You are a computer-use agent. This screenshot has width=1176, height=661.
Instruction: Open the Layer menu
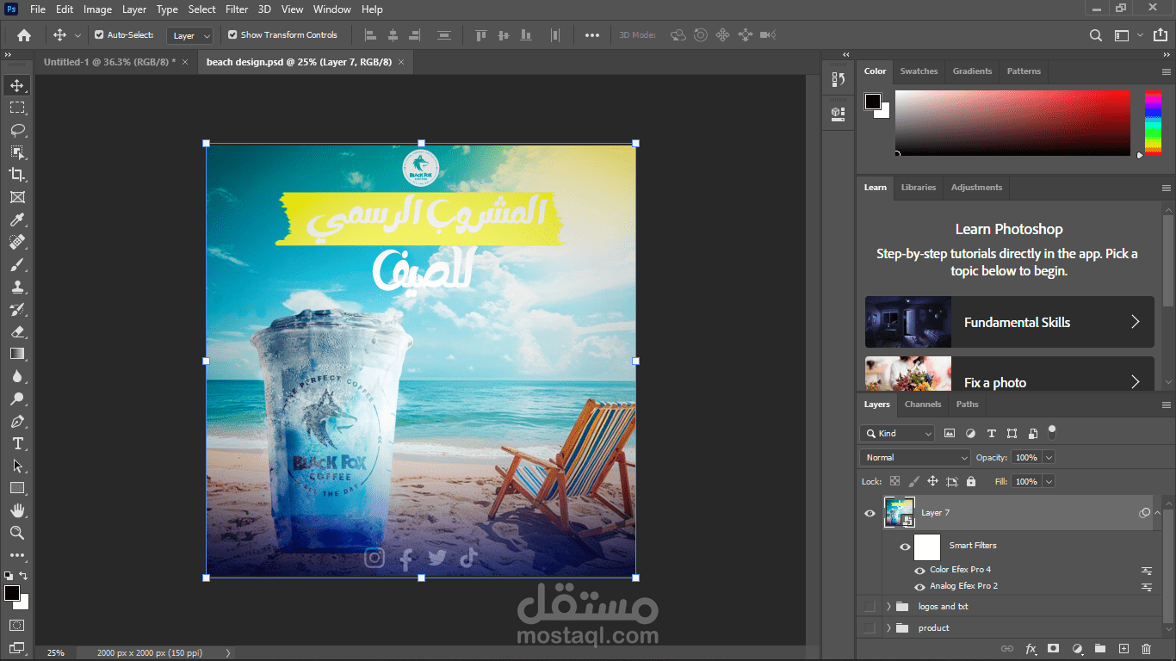pyautogui.click(x=134, y=9)
